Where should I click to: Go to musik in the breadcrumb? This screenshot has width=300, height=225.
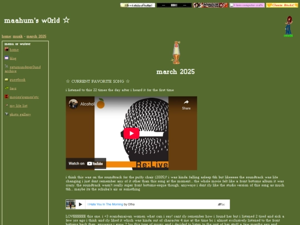pyautogui.click(x=18, y=36)
